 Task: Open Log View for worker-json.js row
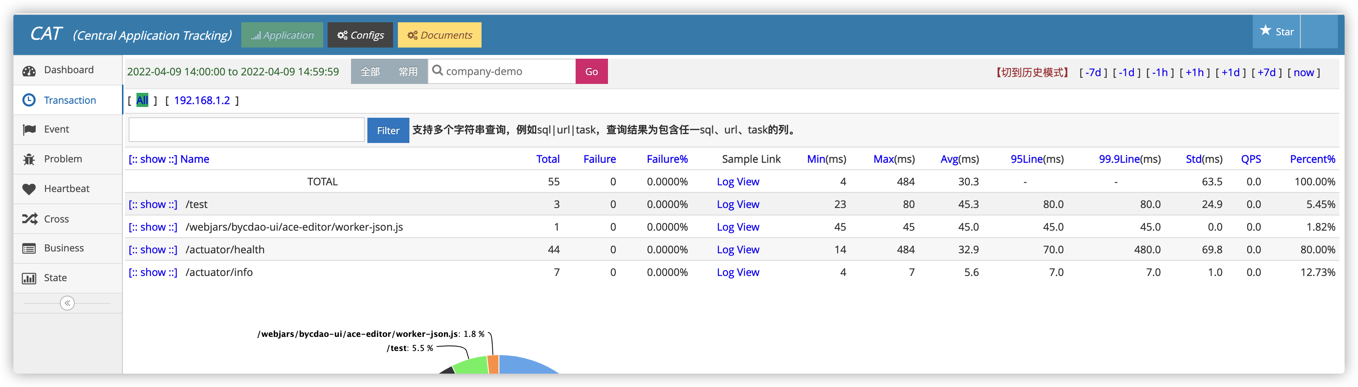click(738, 227)
